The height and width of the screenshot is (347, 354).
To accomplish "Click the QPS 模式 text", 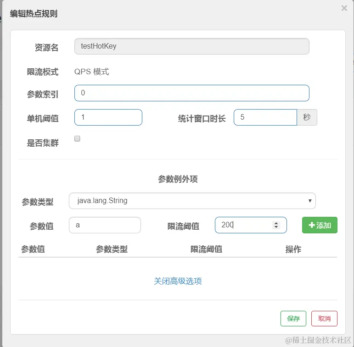I will click(x=92, y=72).
